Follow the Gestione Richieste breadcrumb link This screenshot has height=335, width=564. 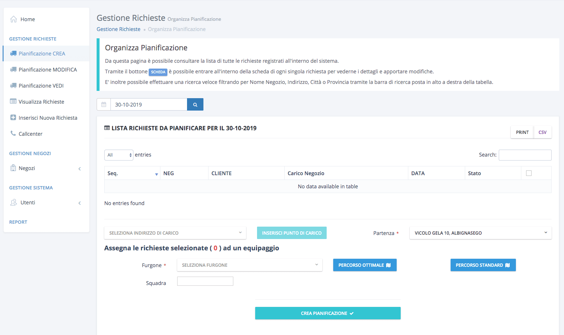(118, 29)
